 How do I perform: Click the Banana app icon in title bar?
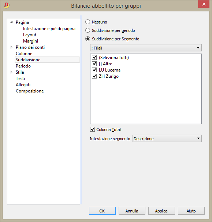coord(7,6)
